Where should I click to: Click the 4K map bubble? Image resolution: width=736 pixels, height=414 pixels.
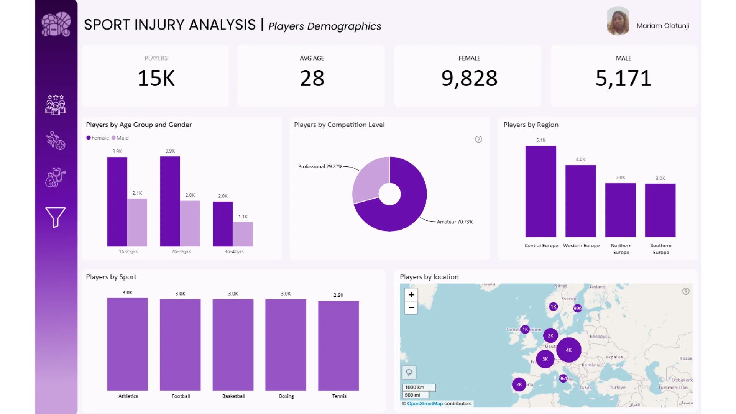coord(569,350)
